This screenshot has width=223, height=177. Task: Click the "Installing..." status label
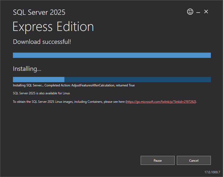(27, 69)
